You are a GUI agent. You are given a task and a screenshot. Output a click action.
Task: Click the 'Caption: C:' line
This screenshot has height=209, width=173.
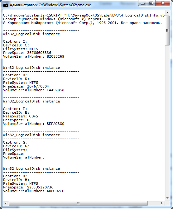pyautogui.click(x=15, y=41)
